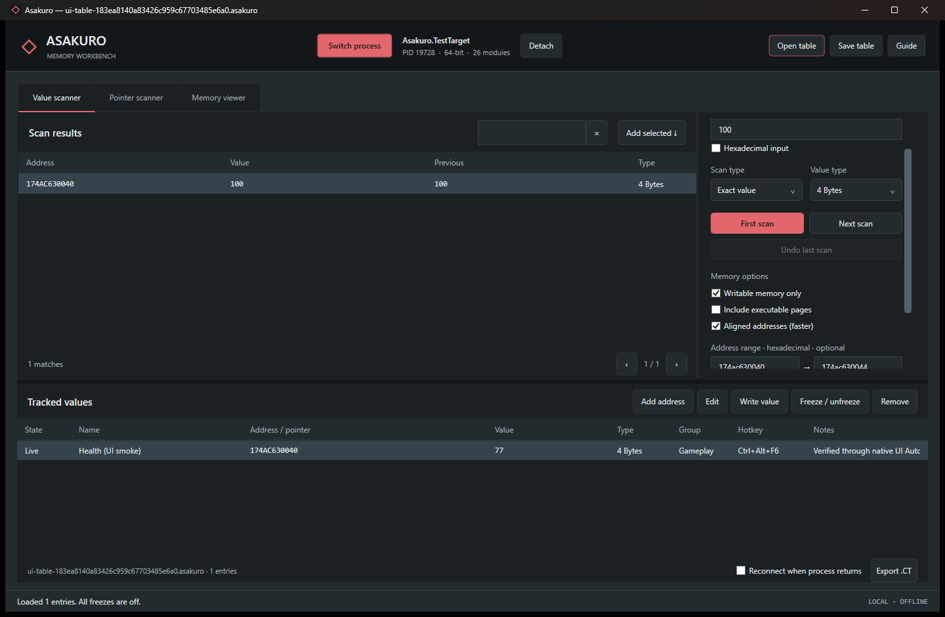
Task: Click the Asakuro diamond logo icon
Action: (x=29, y=47)
